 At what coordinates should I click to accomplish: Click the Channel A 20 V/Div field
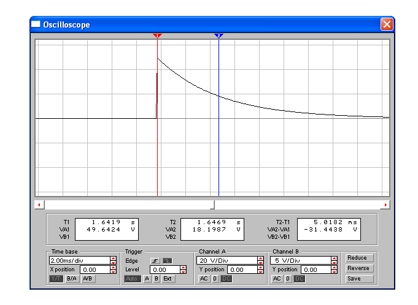click(227, 260)
